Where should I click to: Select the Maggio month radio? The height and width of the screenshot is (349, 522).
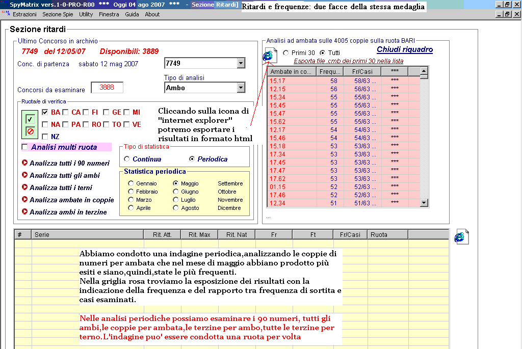[x=176, y=183]
